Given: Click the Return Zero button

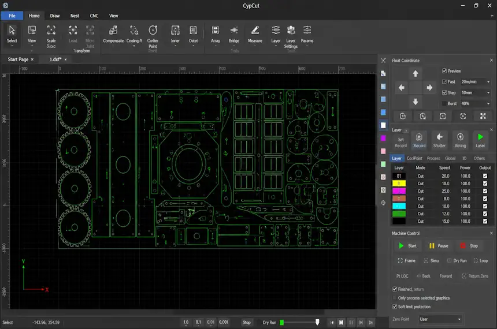Looking at the screenshot, I should (475, 276).
